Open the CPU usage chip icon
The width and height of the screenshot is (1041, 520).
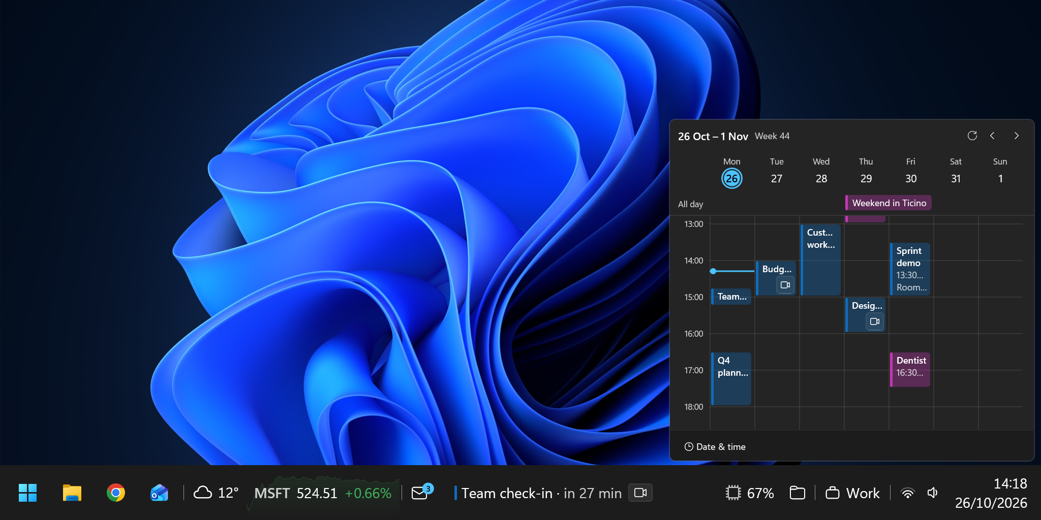point(733,493)
